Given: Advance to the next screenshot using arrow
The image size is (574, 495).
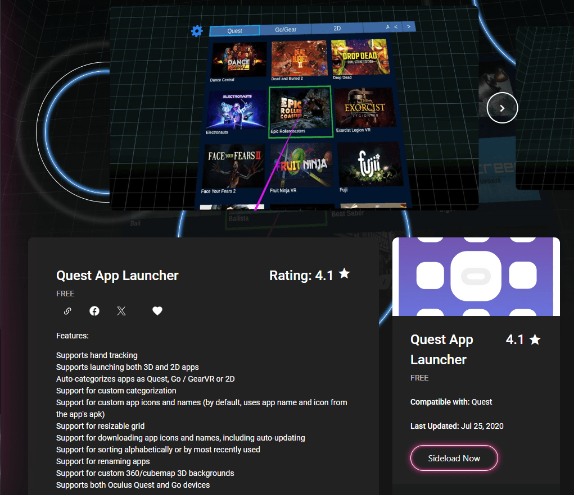Looking at the screenshot, I should 502,108.
